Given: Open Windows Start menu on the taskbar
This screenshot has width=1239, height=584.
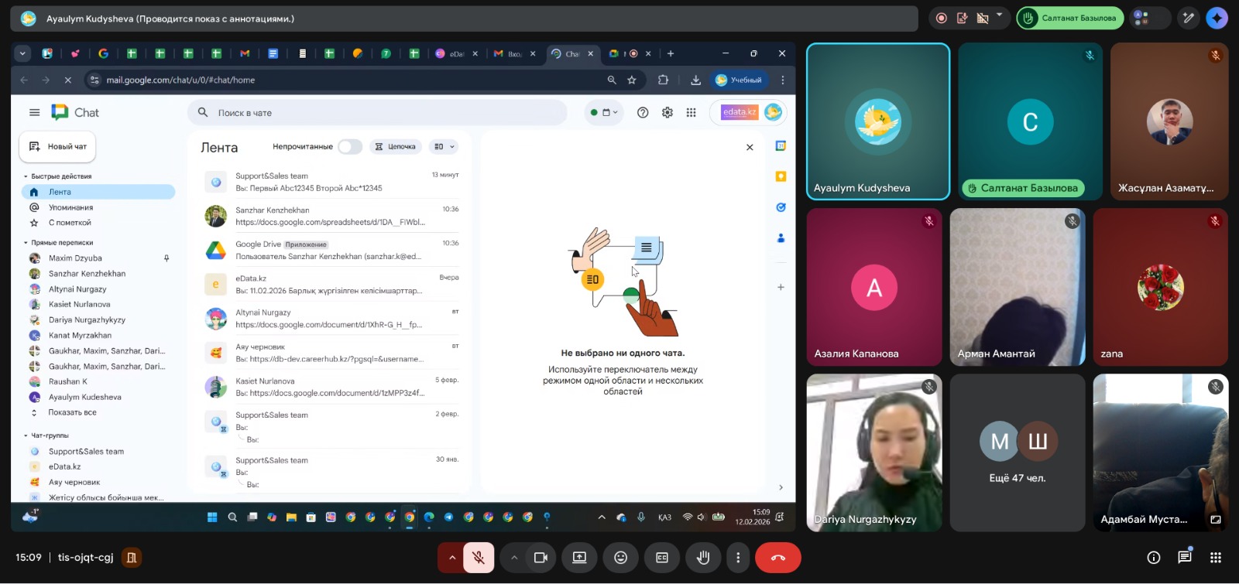Looking at the screenshot, I should [212, 517].
